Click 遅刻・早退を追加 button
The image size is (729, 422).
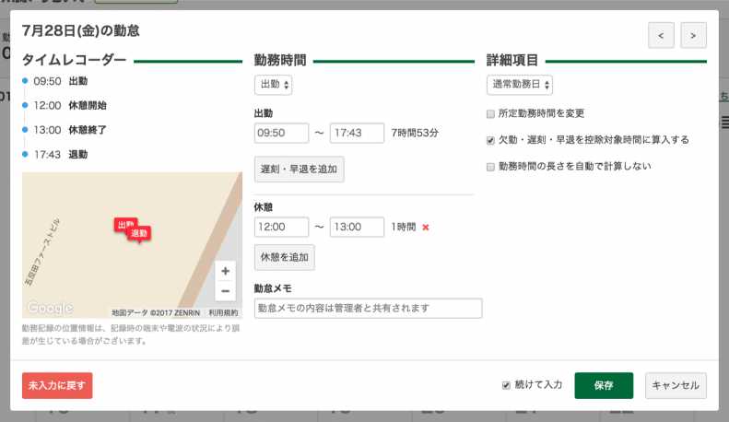tap(299, 169)
